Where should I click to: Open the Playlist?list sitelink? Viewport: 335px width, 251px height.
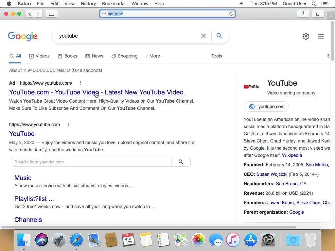[34, 199]
